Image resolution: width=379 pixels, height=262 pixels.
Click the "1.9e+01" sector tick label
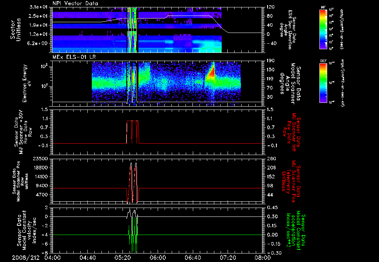pos(39,25)
